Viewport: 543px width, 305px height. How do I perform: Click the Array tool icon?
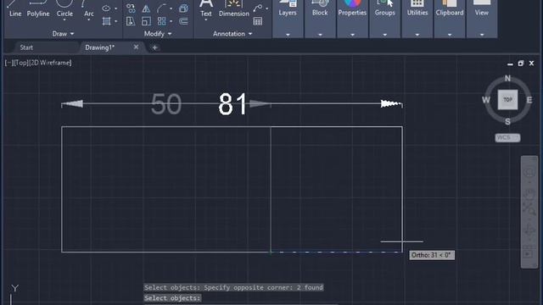162,21
